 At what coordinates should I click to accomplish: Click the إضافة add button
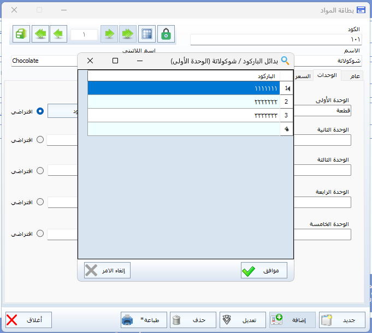click(x=292, y=320)
